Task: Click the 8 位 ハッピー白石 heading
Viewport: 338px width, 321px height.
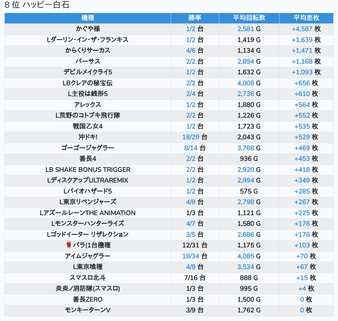Action: tap(37, 5)
